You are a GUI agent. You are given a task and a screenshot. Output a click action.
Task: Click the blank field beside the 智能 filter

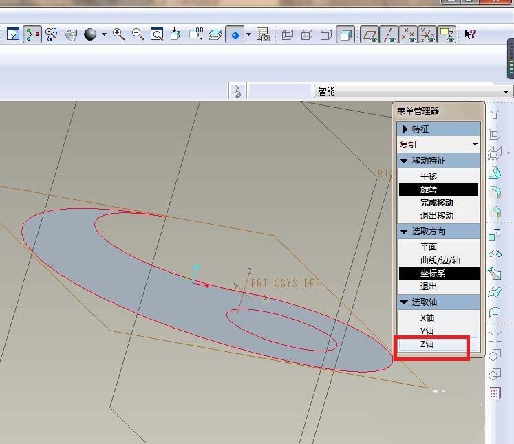279,91
